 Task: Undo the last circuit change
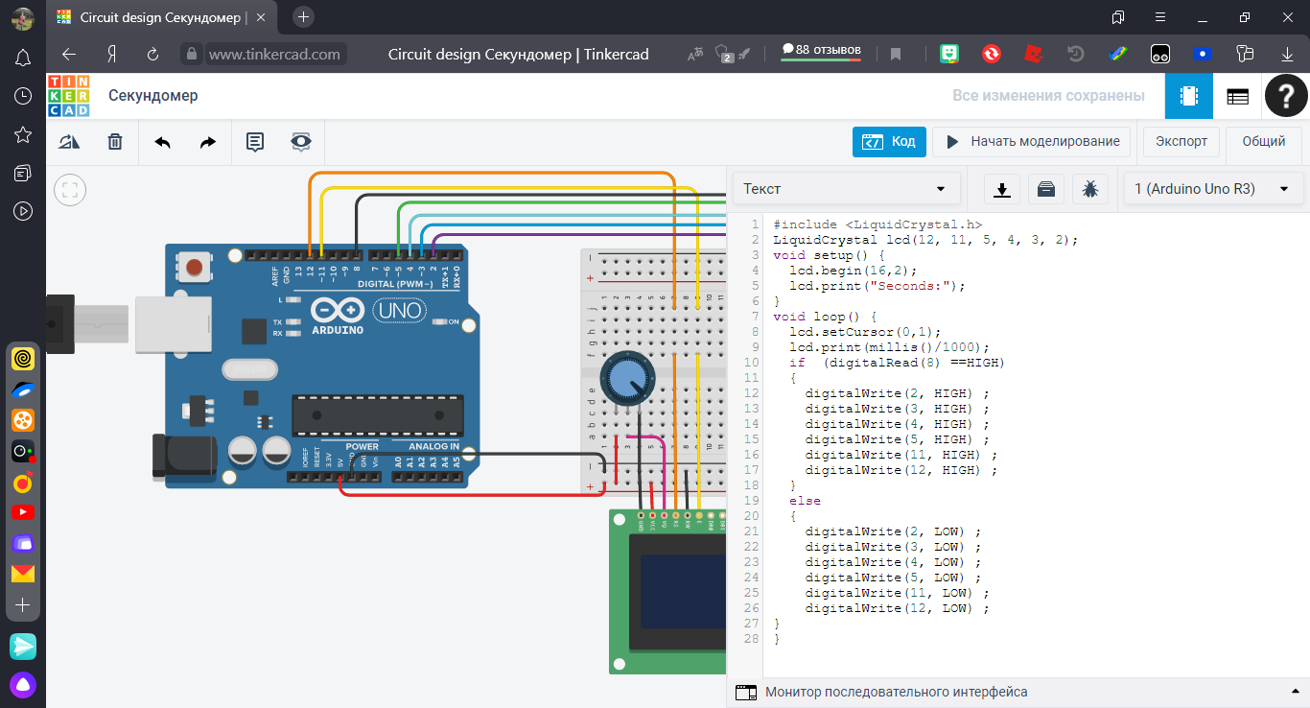[x=162, y=142]
